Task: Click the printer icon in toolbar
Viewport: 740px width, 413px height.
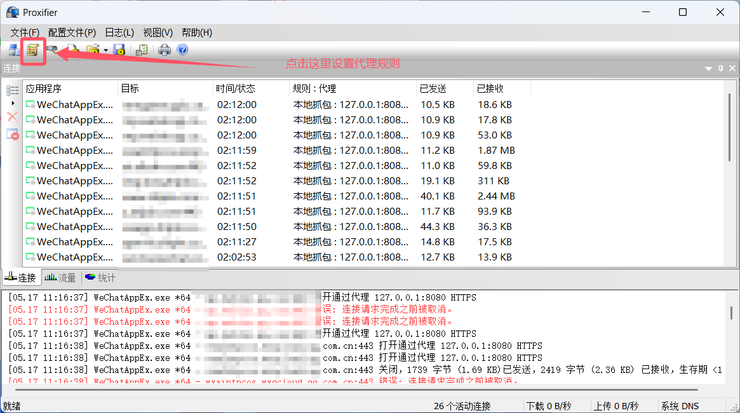Action: pyautogui.click(x=165, y=50)
